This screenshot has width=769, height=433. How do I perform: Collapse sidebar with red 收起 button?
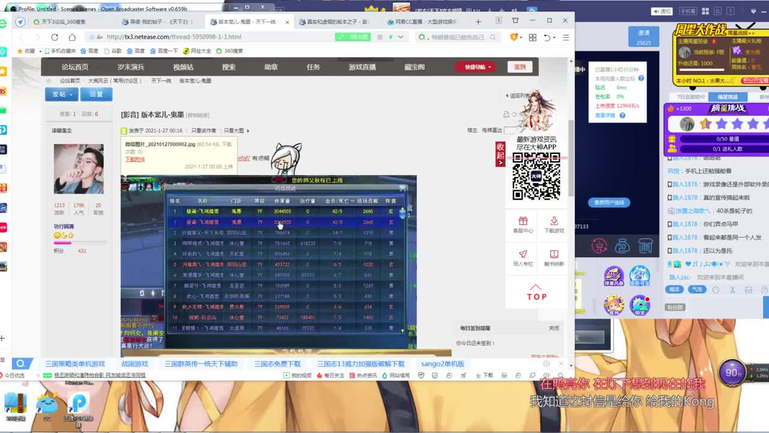(500, 154)
